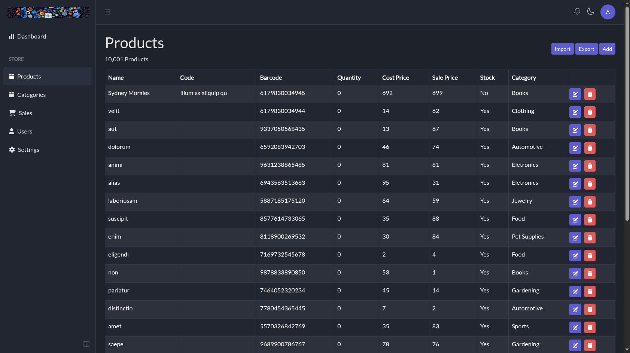This screenshot has width=630, height=353.
Task: Open the Users section
Action: 48,131
